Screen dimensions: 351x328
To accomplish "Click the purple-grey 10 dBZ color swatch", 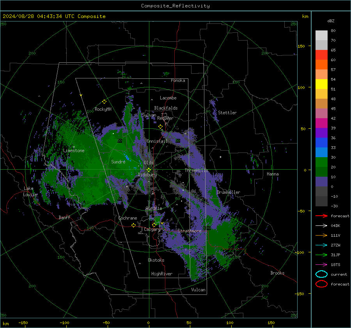I will tap(321, 181).
